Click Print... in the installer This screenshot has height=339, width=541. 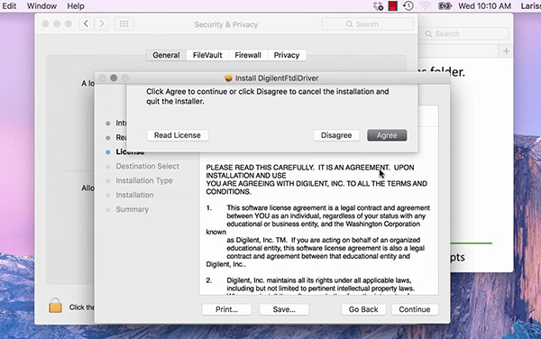(226, 309)
